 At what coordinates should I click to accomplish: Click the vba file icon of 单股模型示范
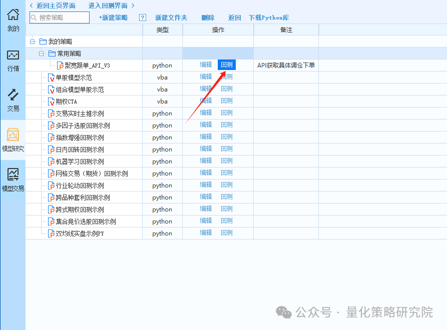(x=51, y=77)
